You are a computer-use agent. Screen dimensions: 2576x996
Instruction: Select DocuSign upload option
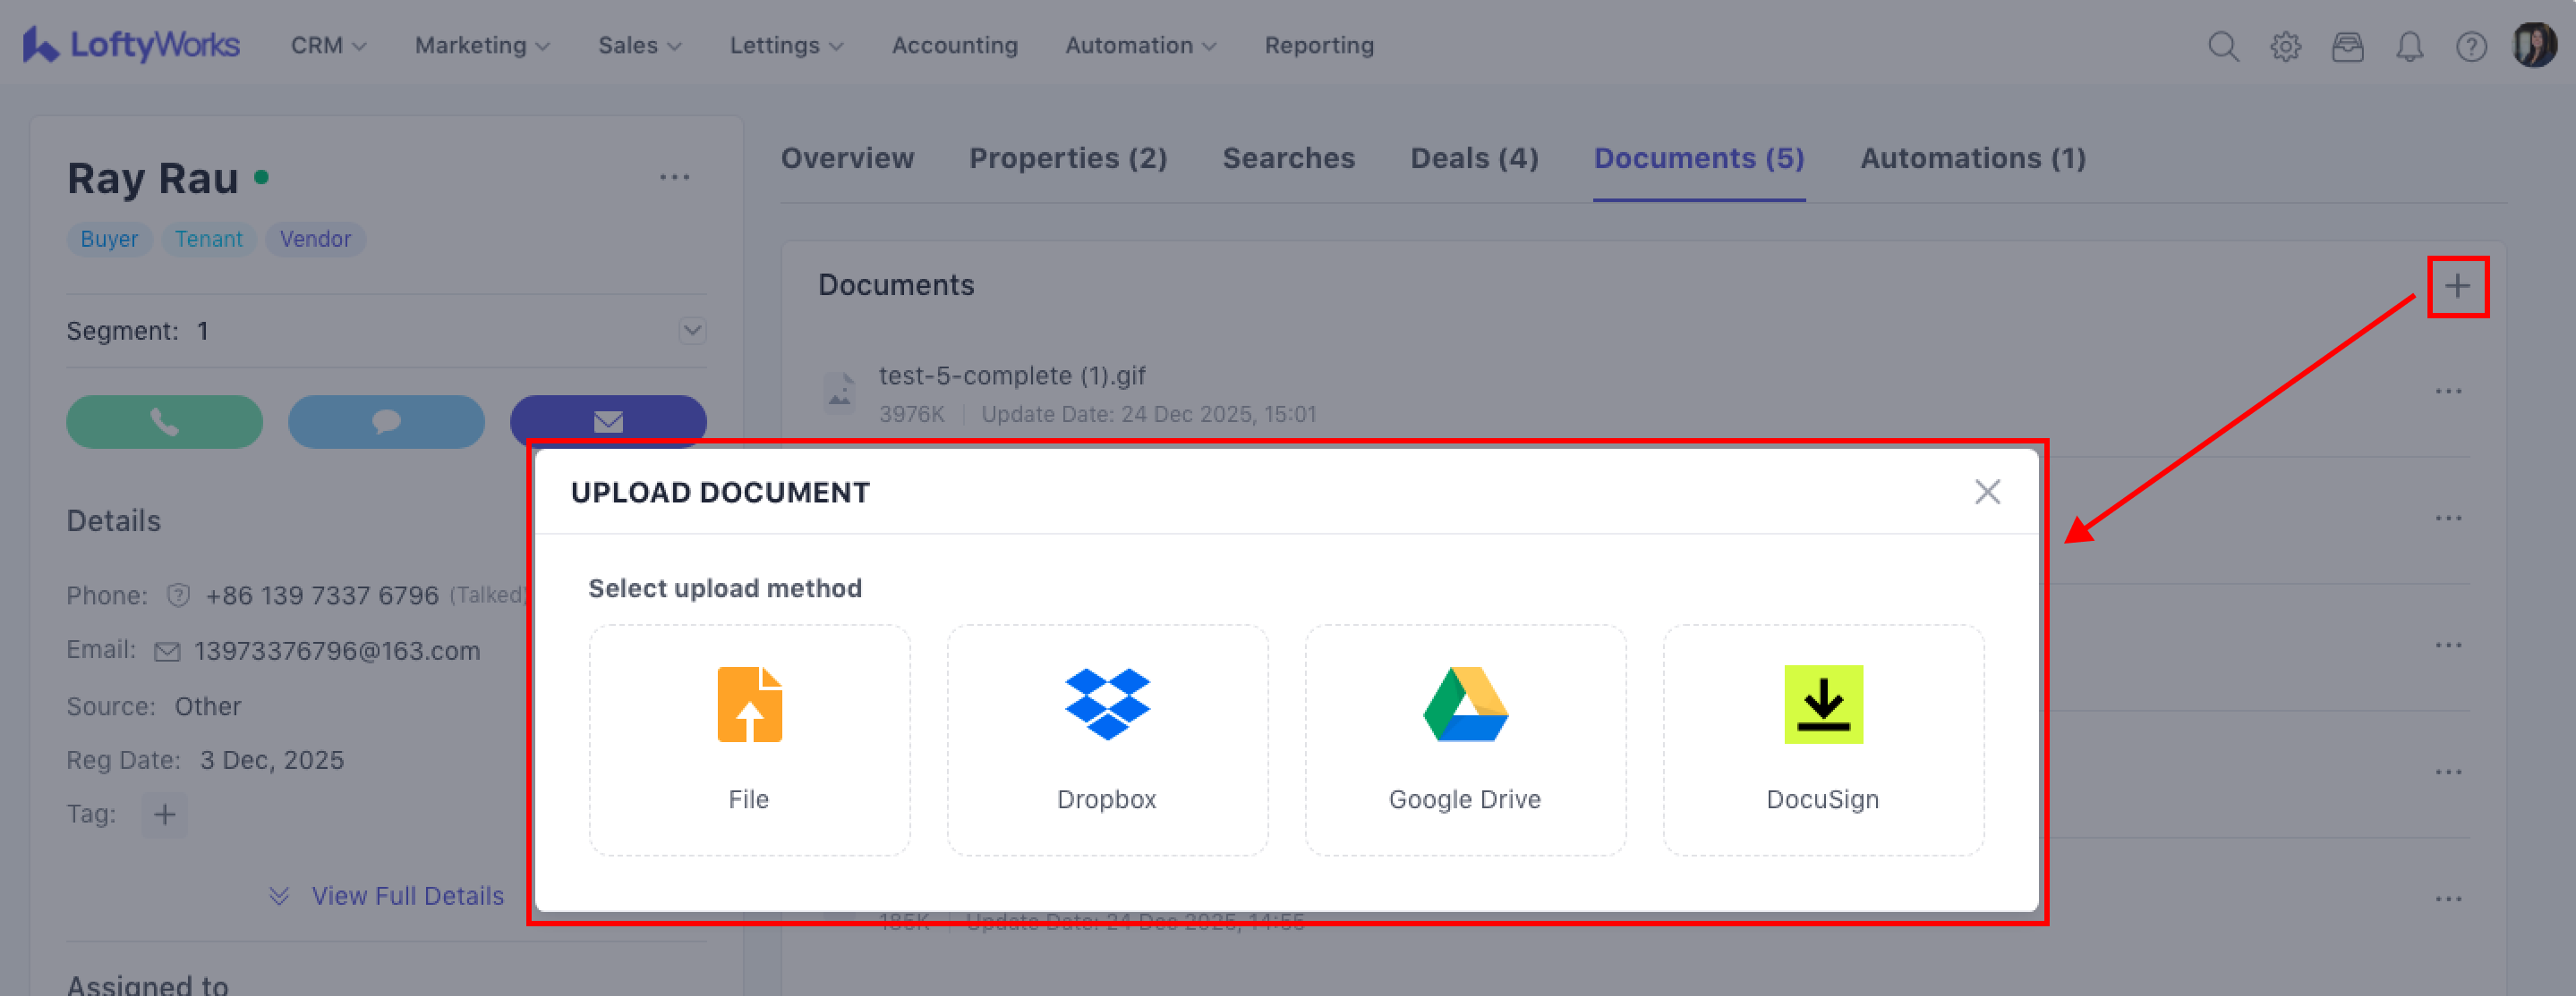pos(1823,739)
